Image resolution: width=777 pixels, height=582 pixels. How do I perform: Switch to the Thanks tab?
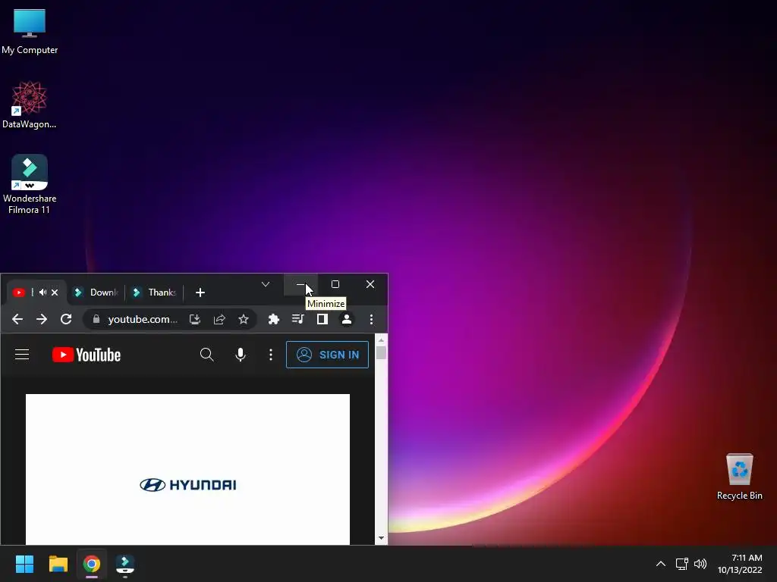(x=155, y=293)
